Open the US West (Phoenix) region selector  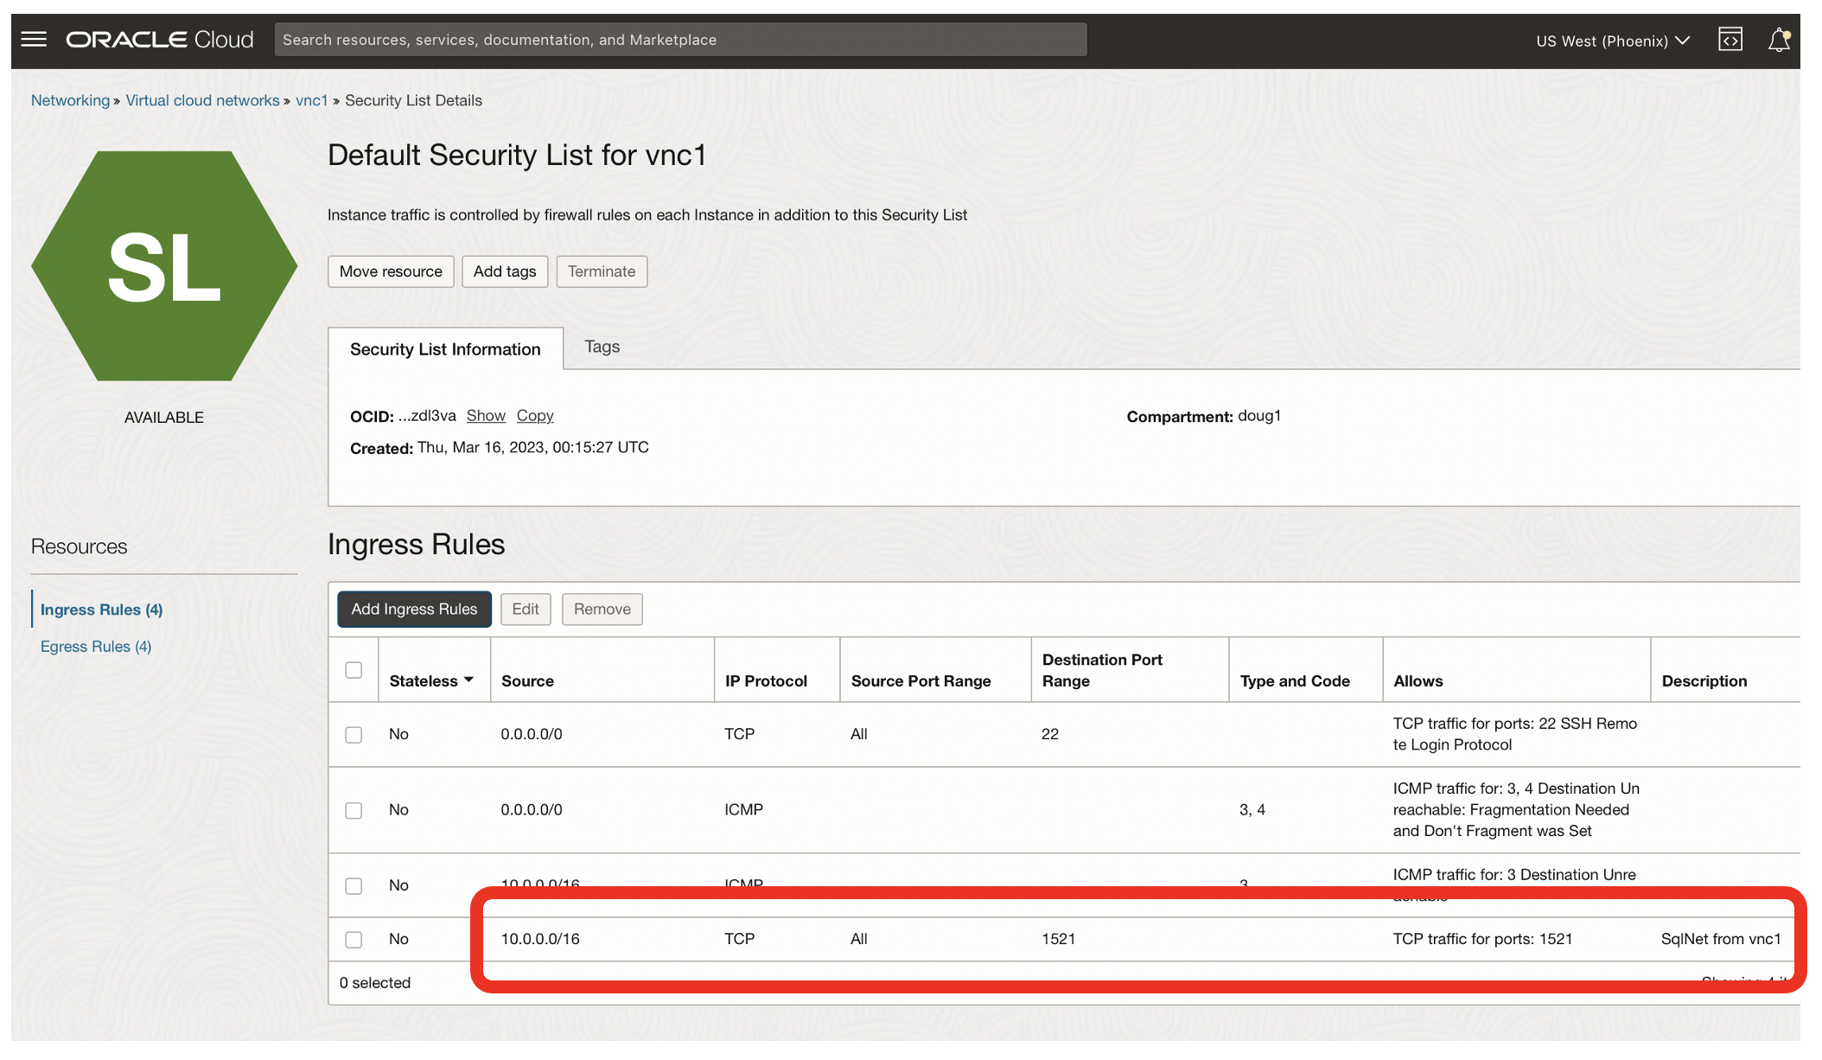click(1611, 41)
